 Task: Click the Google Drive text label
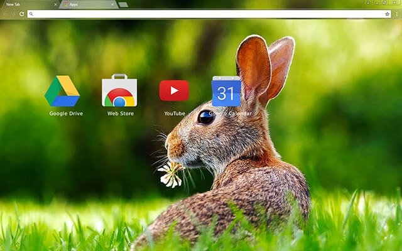click(66, 114)
